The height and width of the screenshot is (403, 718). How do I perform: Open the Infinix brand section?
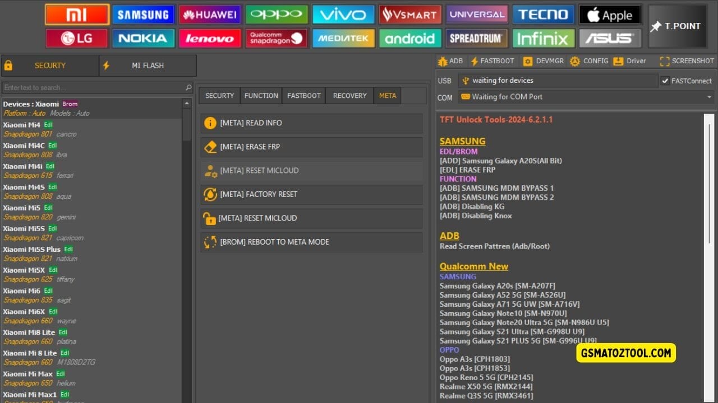pyautogui.click(x=543, y=38)
